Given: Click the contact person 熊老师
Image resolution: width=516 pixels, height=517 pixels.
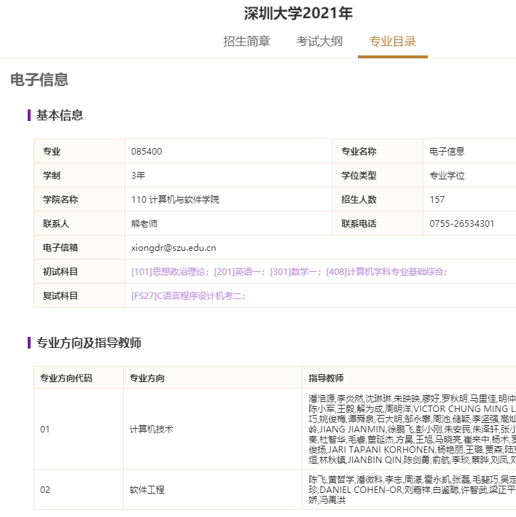Looking at the screenshot, I should (x=144, y=224).
